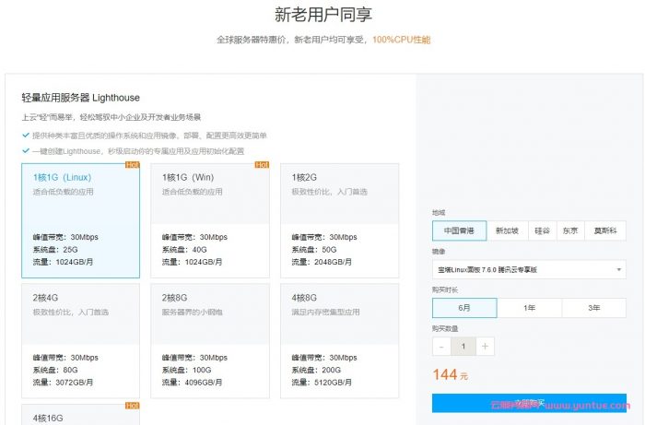Click the purchase quantity input field
The image size is (645, 425).
[463, 347]
